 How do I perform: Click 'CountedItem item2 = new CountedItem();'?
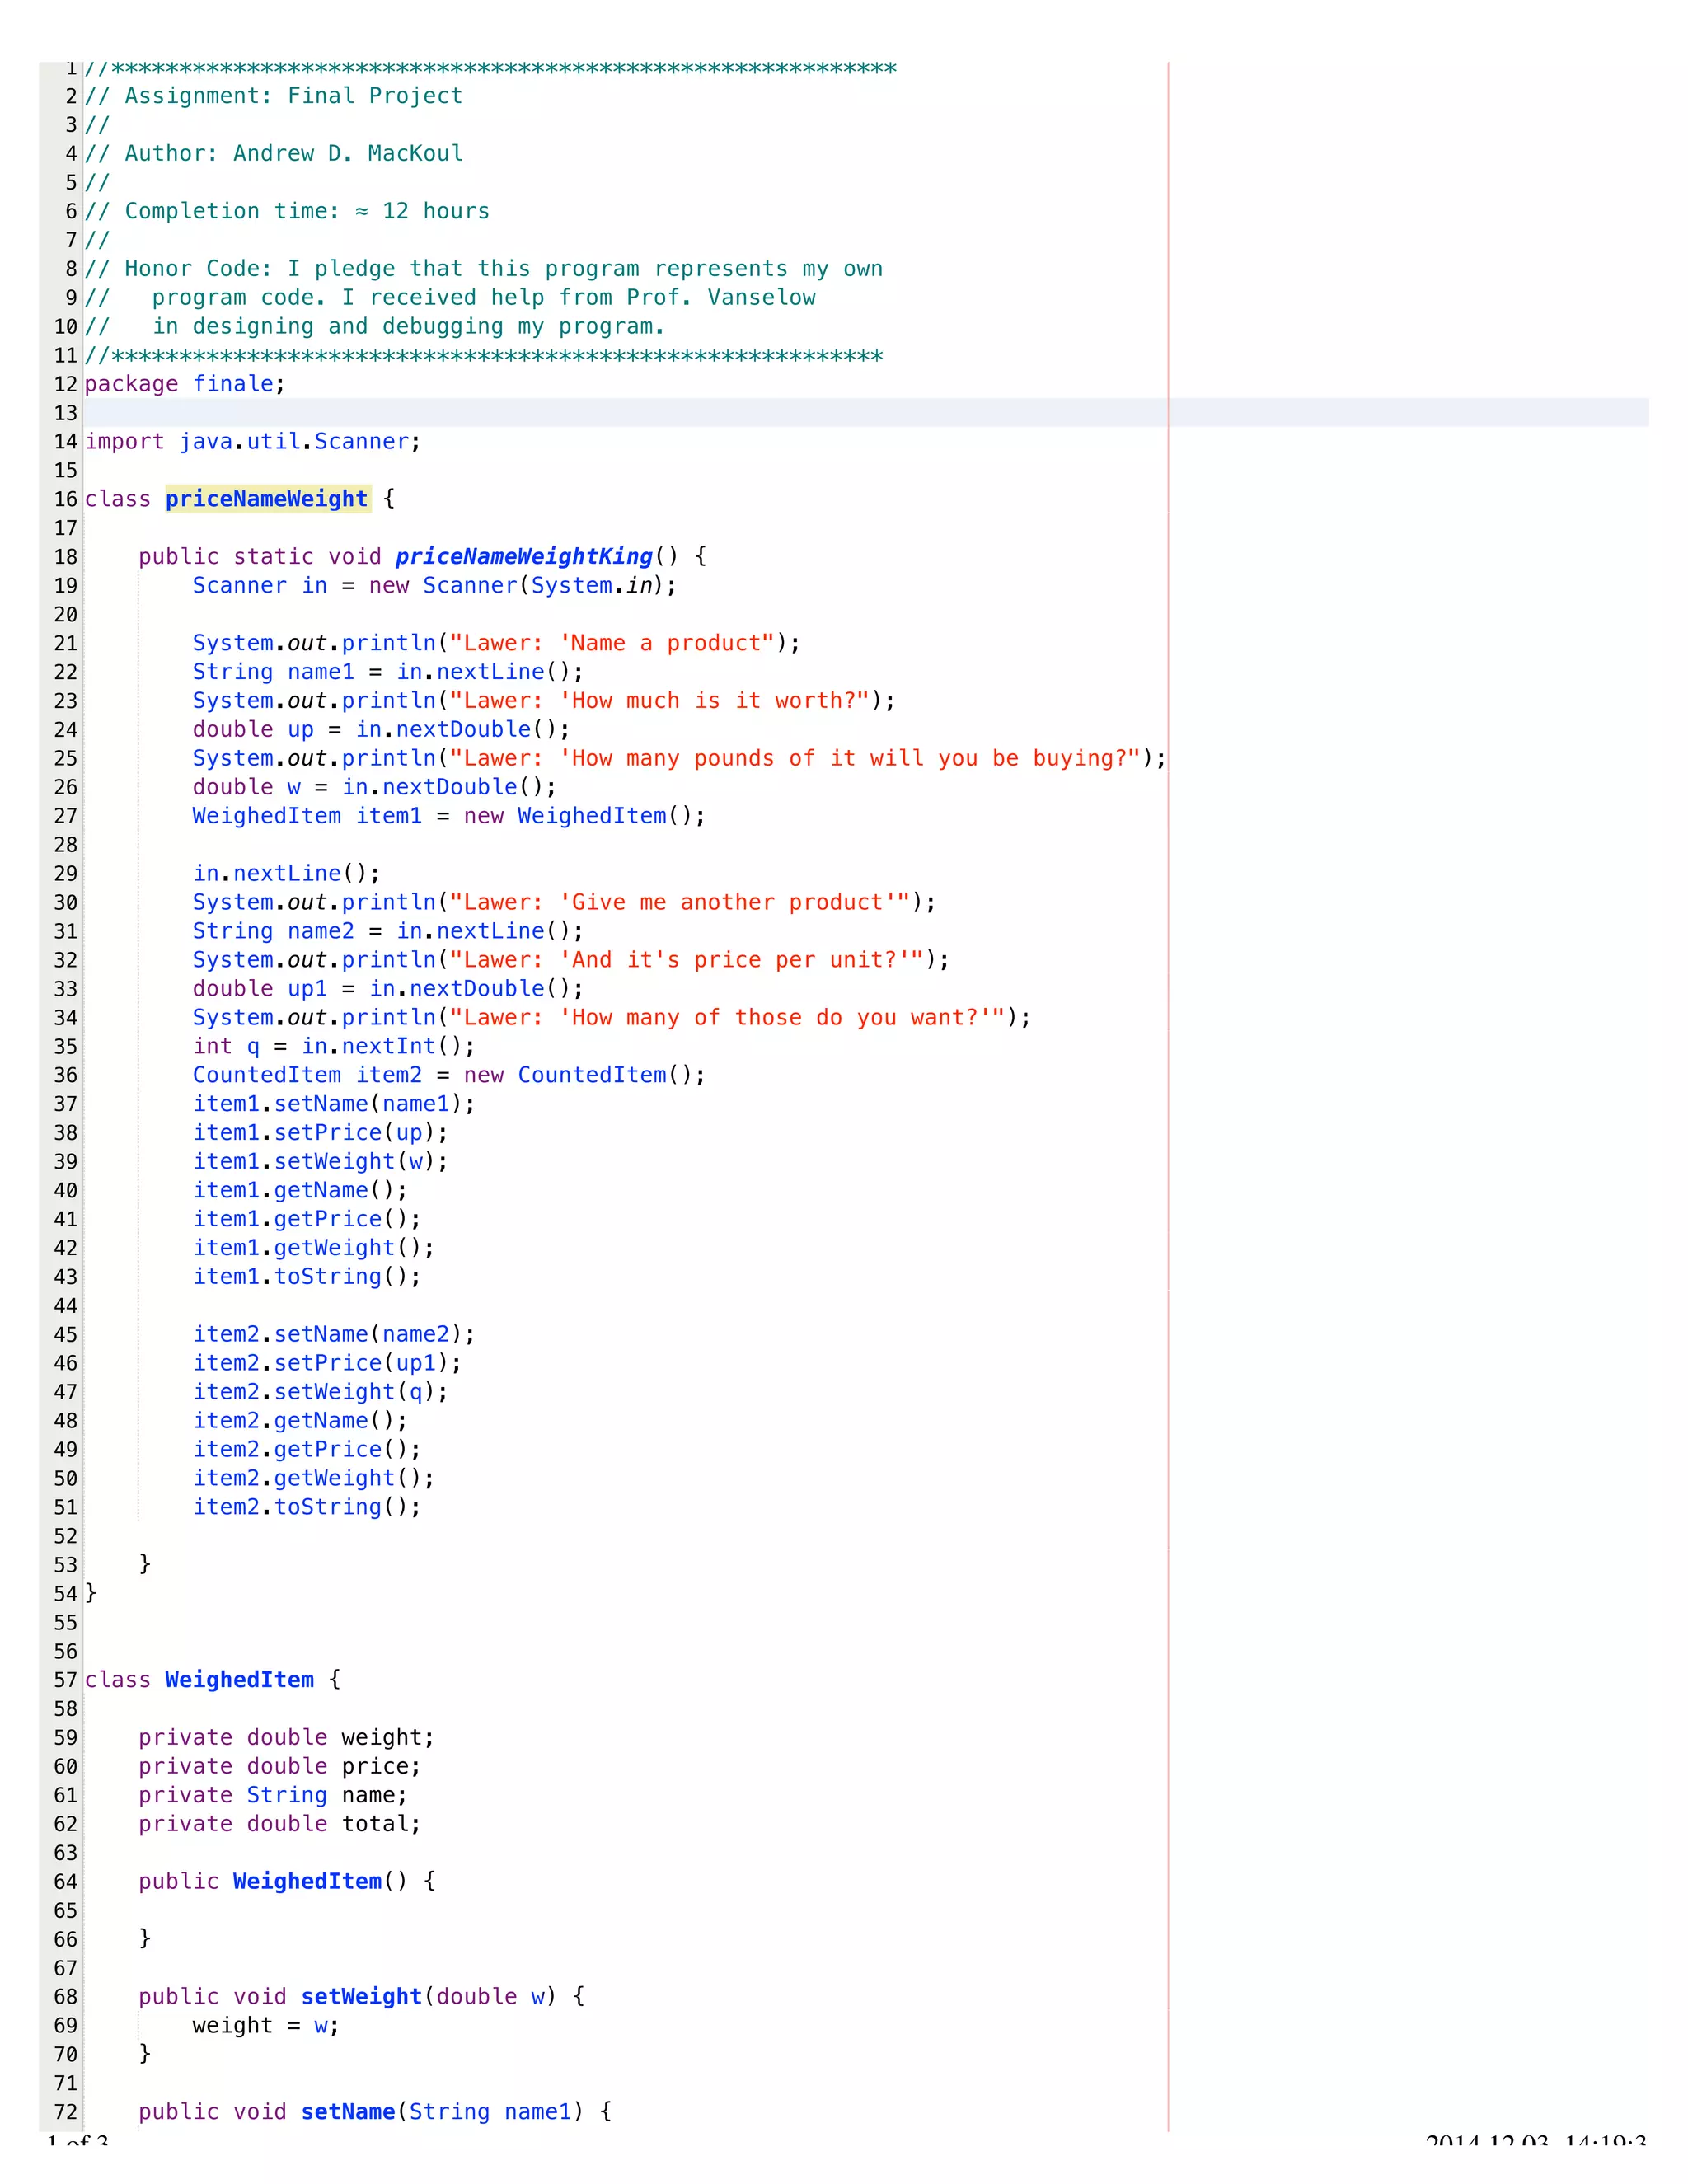pyautogui.click(x=449, y=1075)
